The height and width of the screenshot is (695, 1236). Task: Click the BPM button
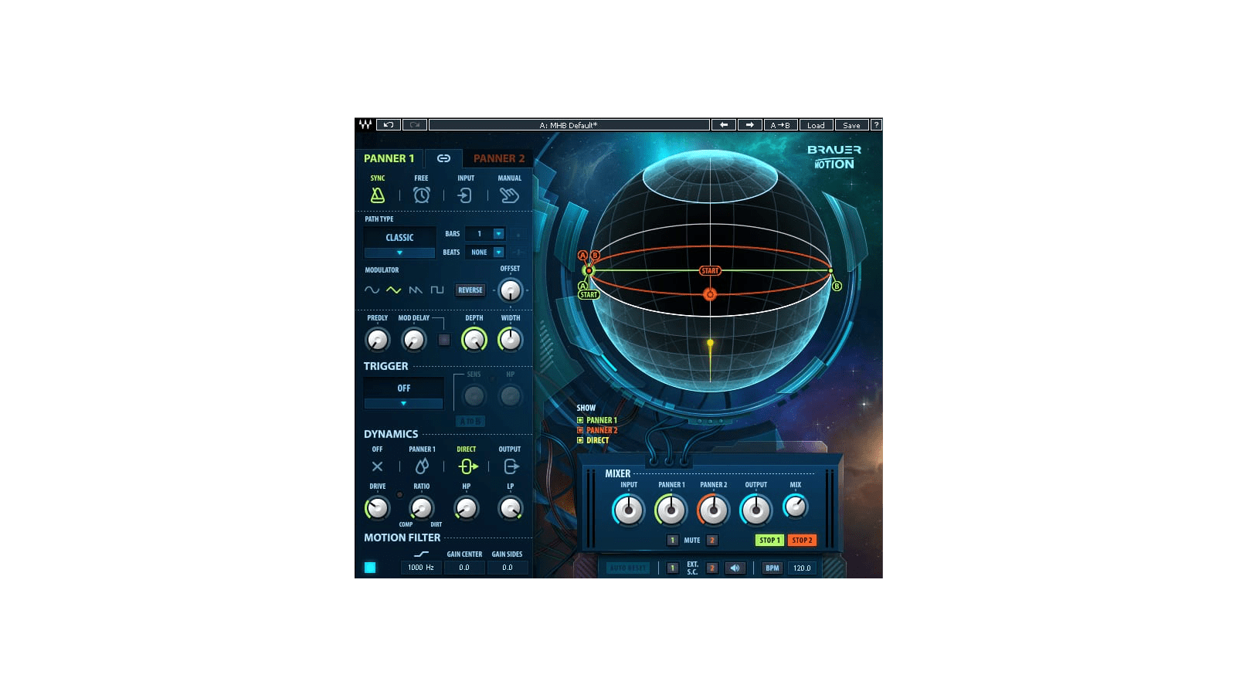click(x=772, y=568)
